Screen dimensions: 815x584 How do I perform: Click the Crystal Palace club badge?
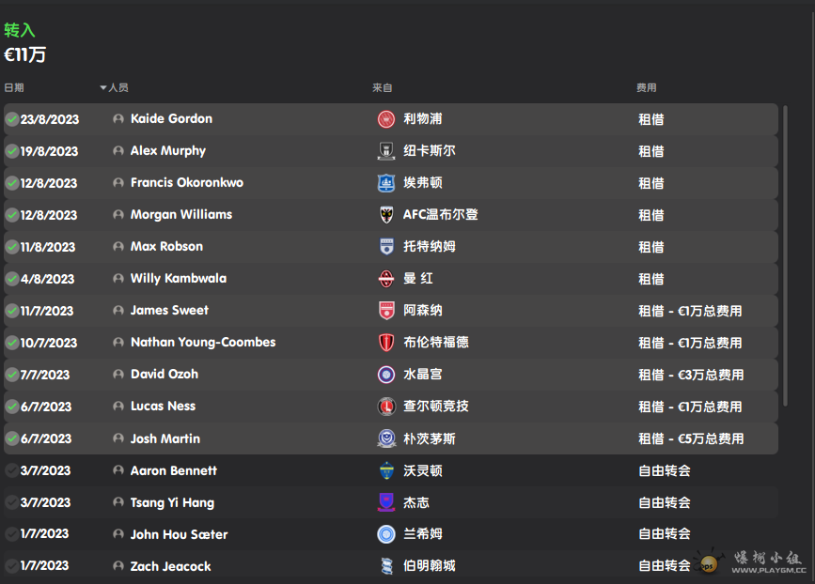[385, 375]
